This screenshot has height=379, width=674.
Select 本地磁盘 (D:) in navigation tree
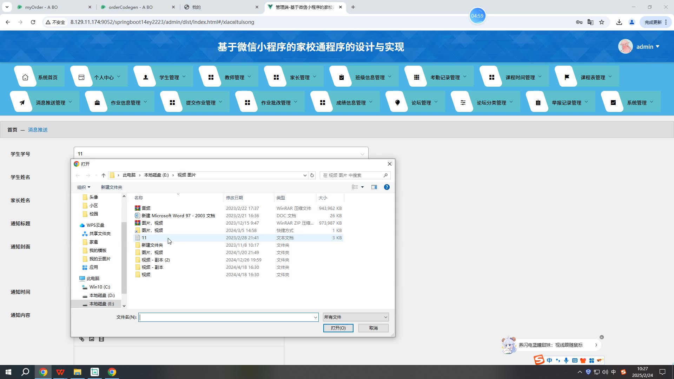pyautogui.click(x=102, y=295)
